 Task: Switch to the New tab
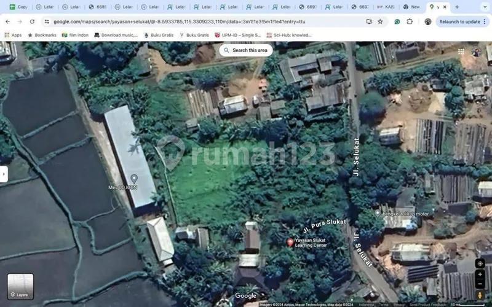(x=411, y=7)
